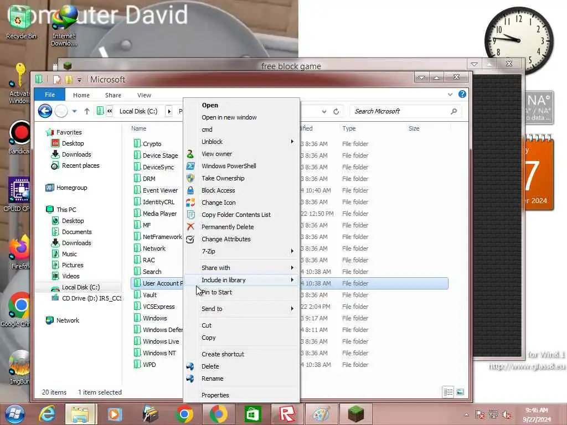Image resolution: width=567 pixels, height=425 pixels.
Task: Click the Copy Folder Contents List icon
Action: click(x=190, y=215)
